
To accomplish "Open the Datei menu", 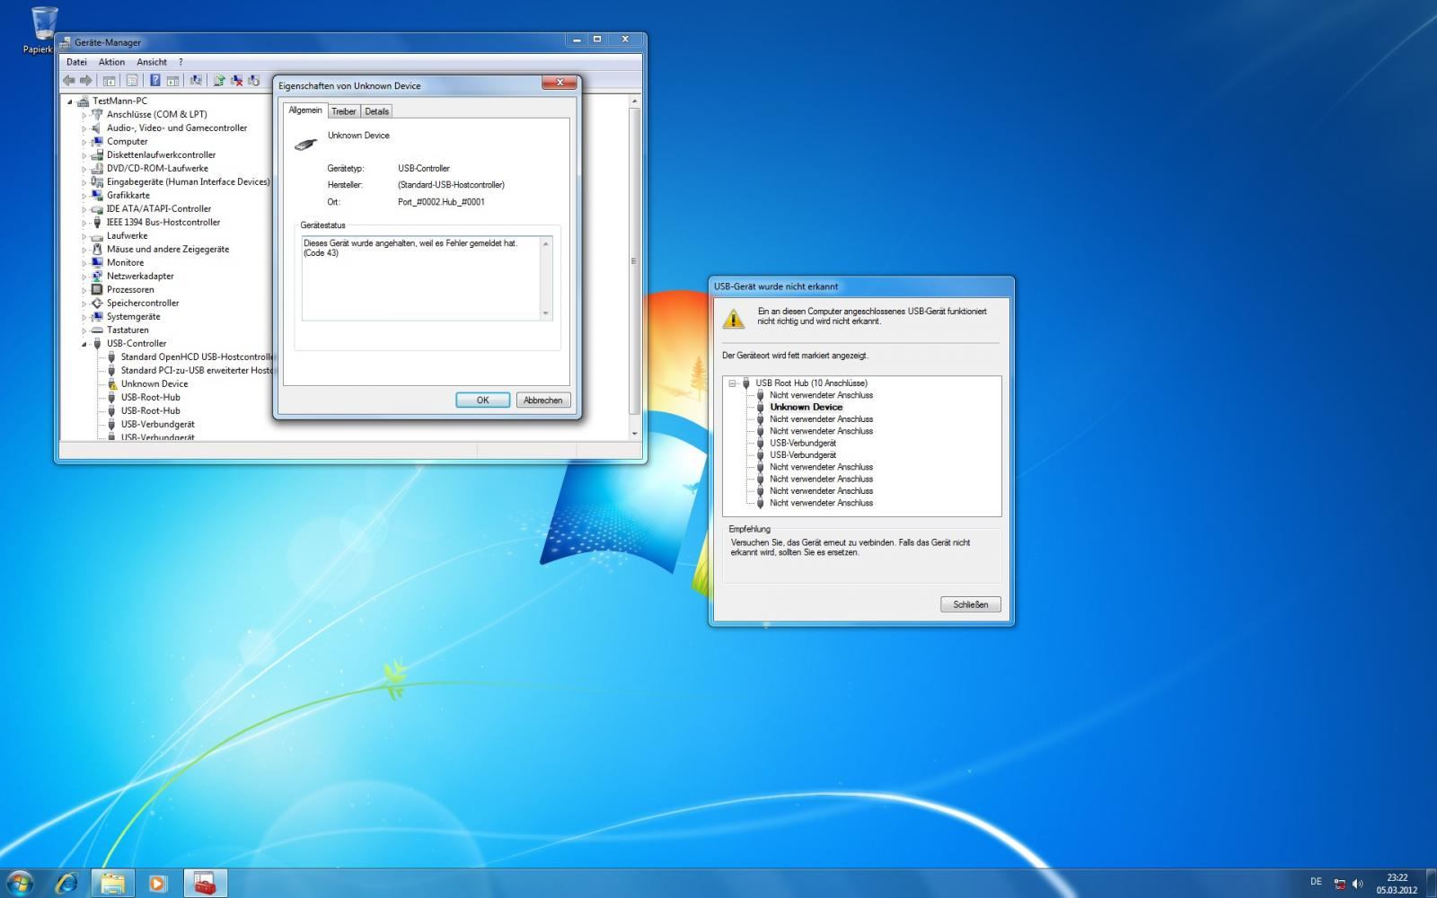I will coord(76,62).
